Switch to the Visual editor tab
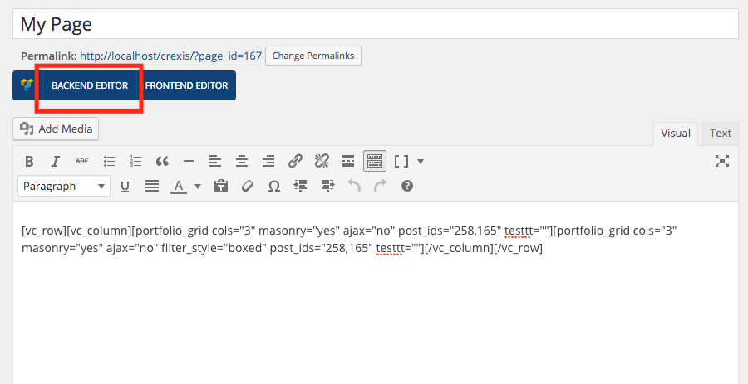 (676, 133)
